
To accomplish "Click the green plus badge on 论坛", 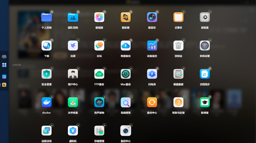I will click(105, 40).
